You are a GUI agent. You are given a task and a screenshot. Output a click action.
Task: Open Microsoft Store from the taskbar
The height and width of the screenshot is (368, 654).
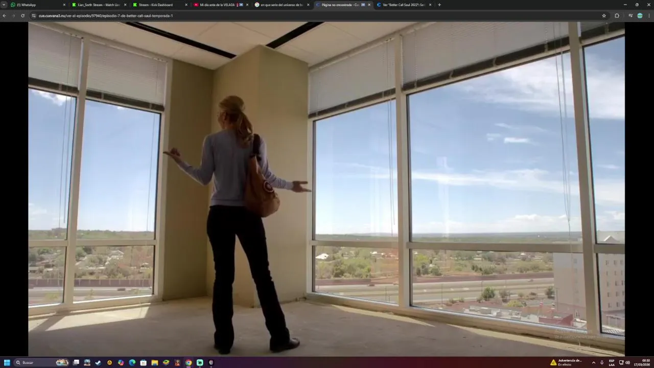[x=144, y=362]
